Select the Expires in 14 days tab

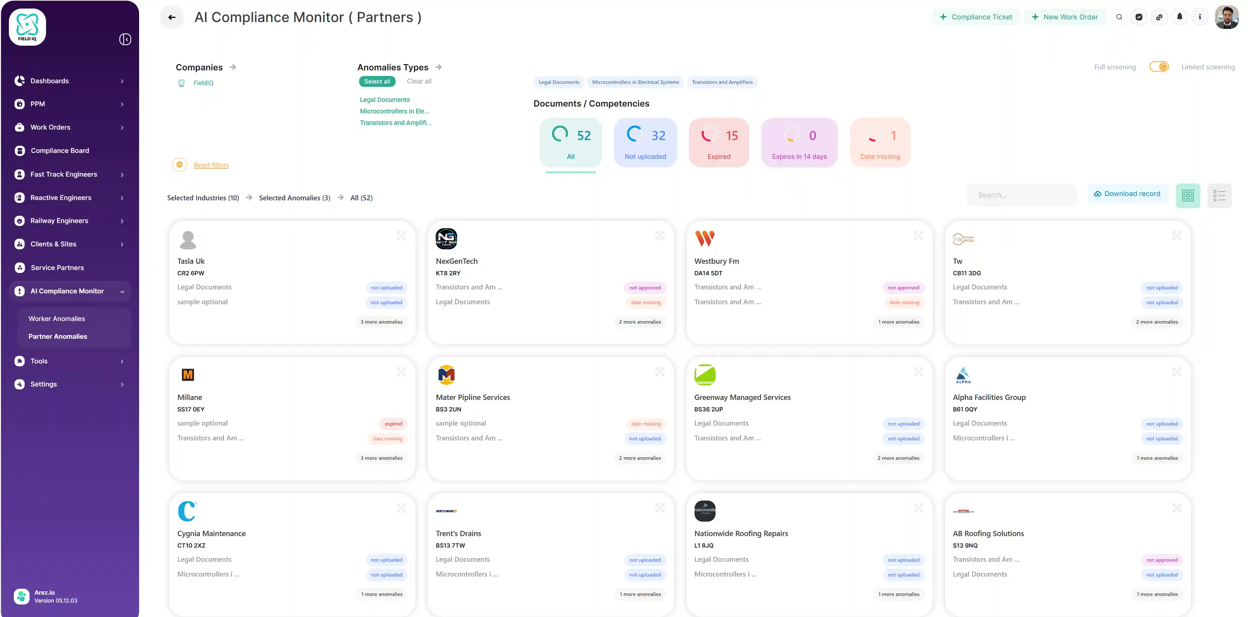(x=799, y=143)
